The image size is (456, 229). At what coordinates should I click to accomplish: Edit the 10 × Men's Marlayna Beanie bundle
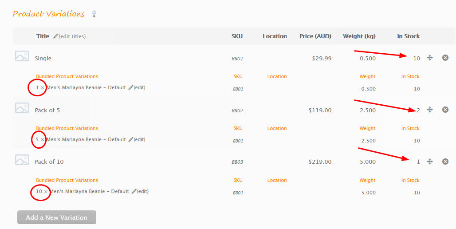[140, 191]
